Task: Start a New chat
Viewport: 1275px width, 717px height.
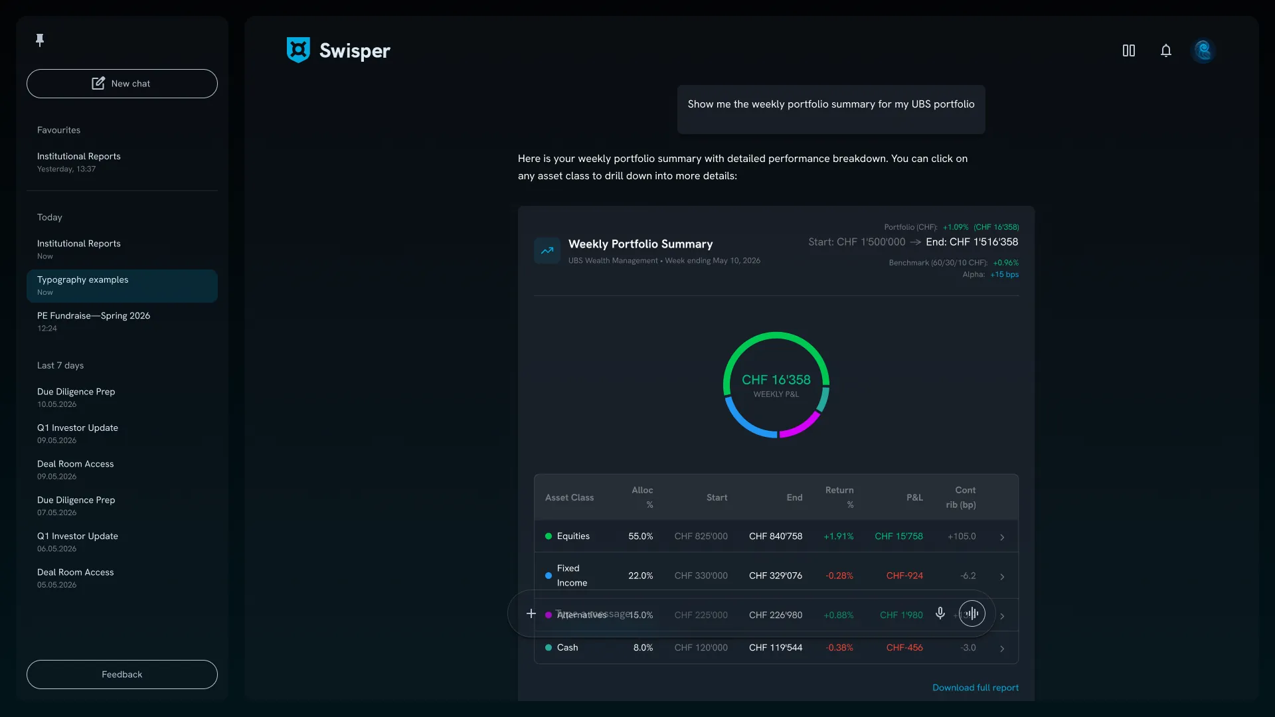Action: (122, 84)
